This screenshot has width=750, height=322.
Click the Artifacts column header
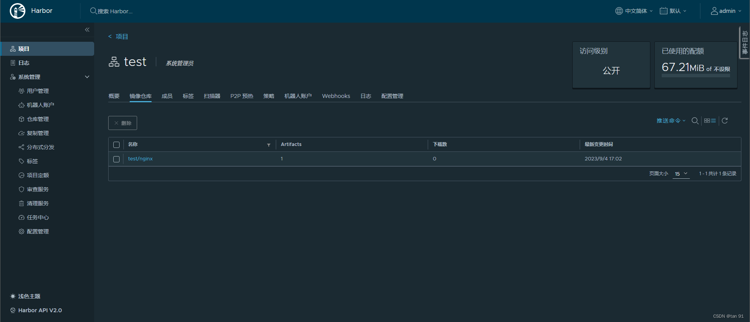[x=291, y=144]
